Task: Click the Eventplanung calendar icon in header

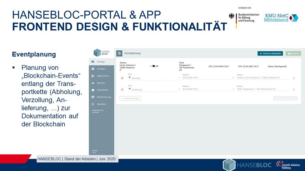Action: pos(119,53)
